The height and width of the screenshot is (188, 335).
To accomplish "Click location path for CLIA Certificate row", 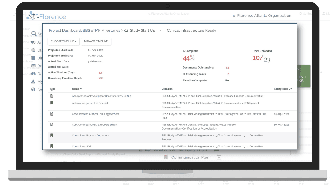I will pyautogui.click(x=199, y=127).
